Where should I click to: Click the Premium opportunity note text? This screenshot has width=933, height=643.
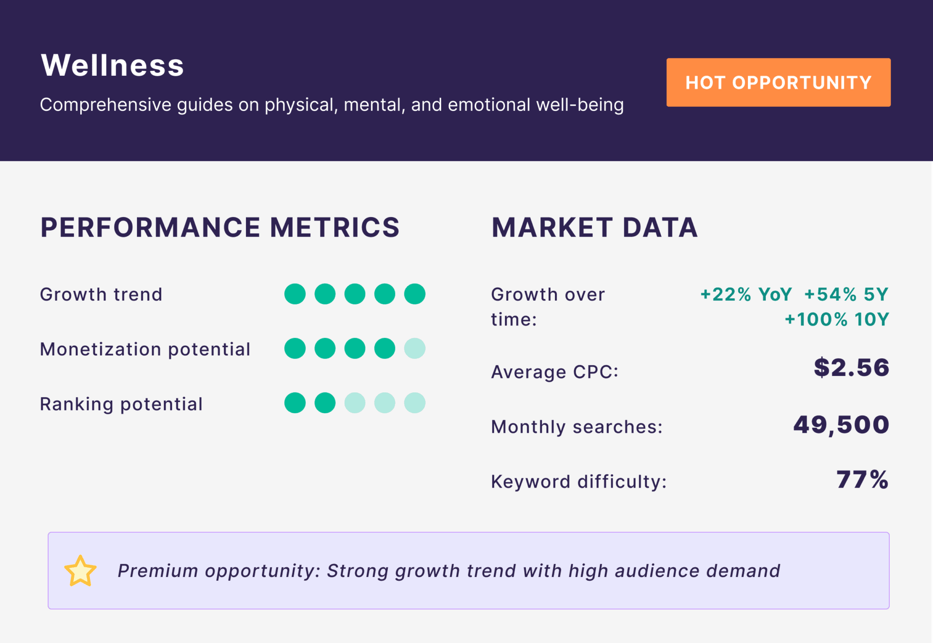click(449, 571)
